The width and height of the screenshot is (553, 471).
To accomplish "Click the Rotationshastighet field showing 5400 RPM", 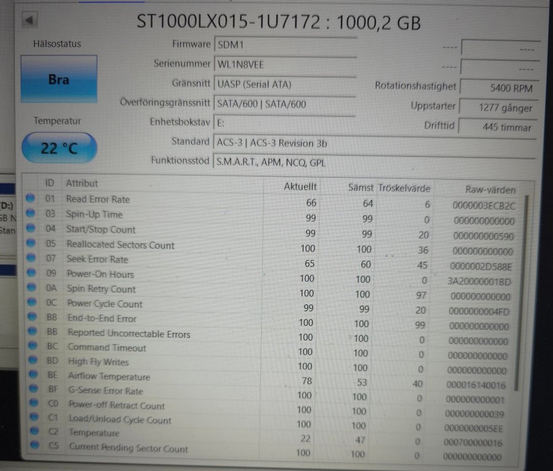I will click(x=499, y=87).
